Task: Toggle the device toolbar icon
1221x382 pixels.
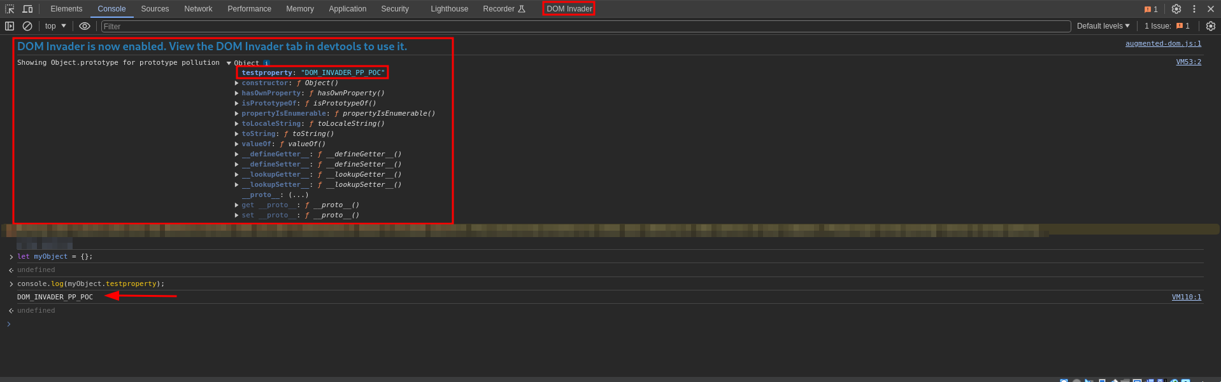Action: [x=27, y=9]
